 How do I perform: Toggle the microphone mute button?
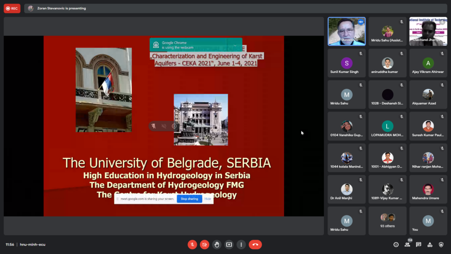tap(192, 244)
